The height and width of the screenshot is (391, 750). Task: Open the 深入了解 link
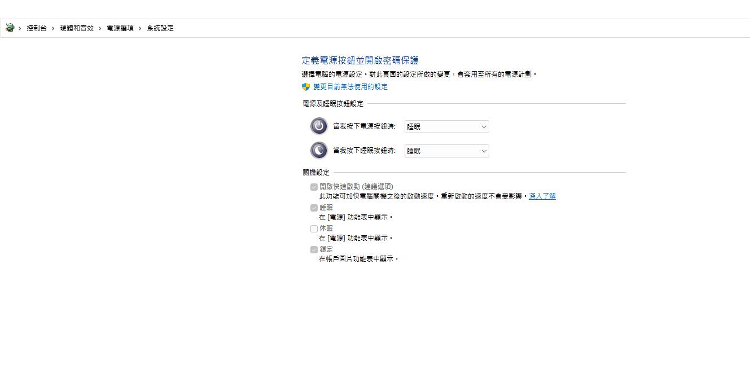click(541, 196)
